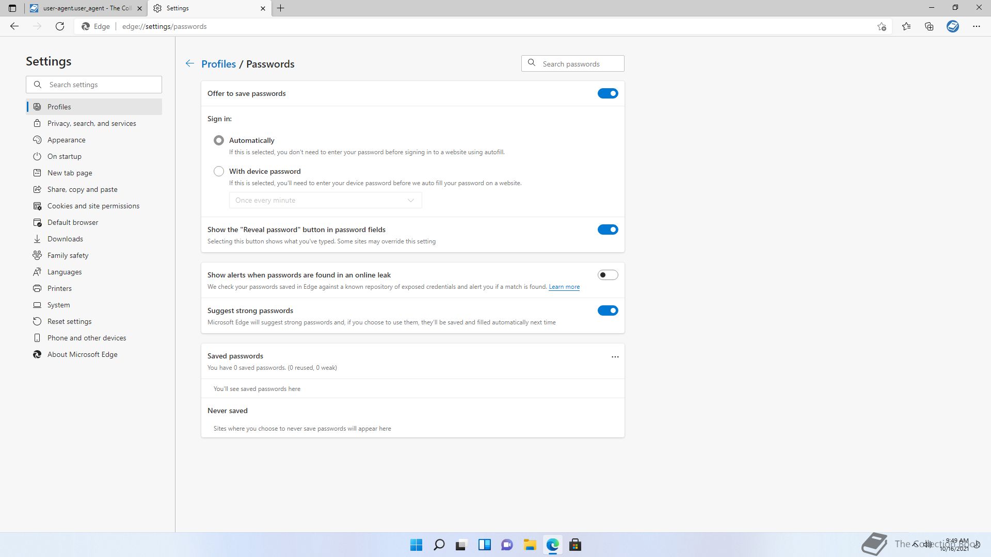Click the address bar URL

tap(164, 26)
